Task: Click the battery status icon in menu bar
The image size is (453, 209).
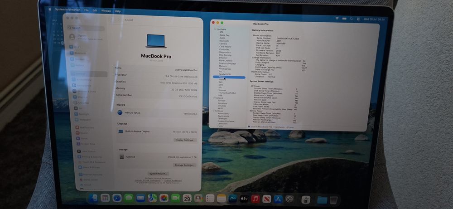Action: pyautogui.click(x=344, y=19)
